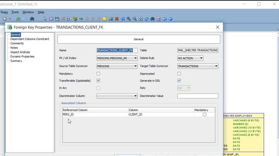
Task: Click the blue right arrow navigation icon
Action: (170, 19)
